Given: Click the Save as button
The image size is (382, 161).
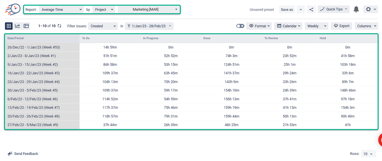Looking at the screenshot, I should click(x=287, y=10).
